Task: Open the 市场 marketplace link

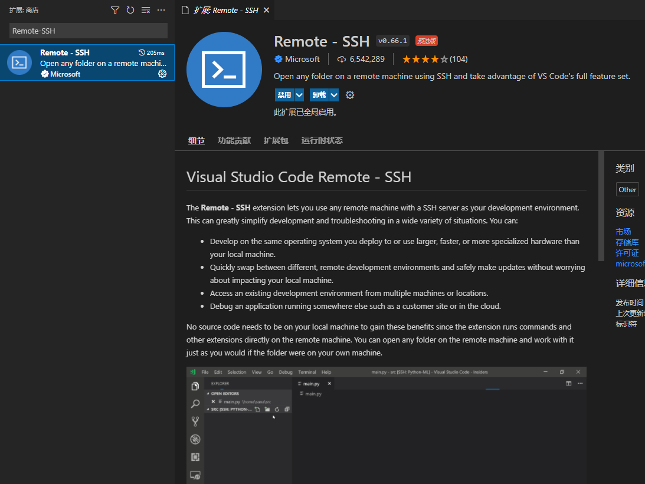Action: pyautogui.click(x=623, y=232)
